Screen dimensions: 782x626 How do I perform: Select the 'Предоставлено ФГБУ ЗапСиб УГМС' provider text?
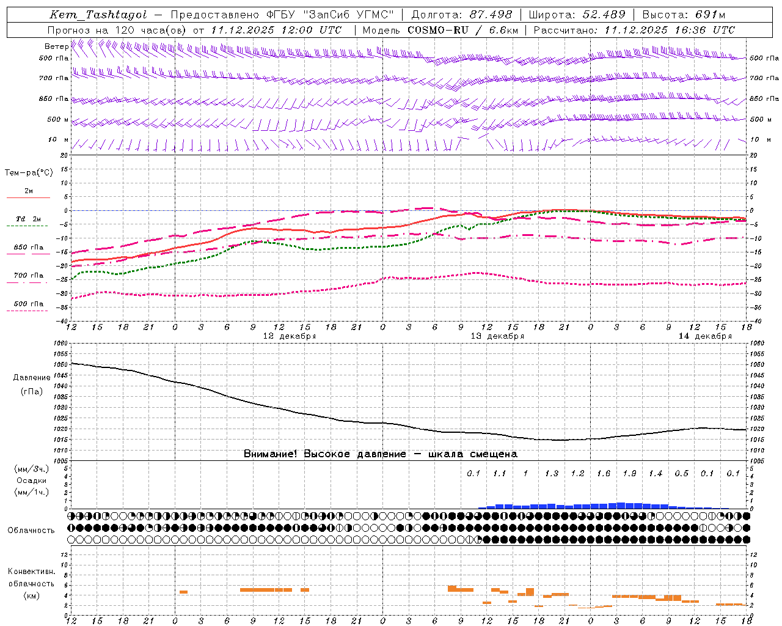pos(282,15)
